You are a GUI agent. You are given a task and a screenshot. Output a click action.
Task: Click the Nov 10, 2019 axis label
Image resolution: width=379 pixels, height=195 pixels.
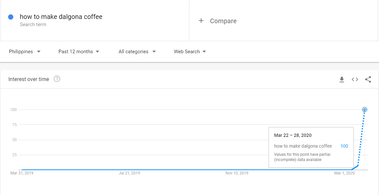coord(237,173)
